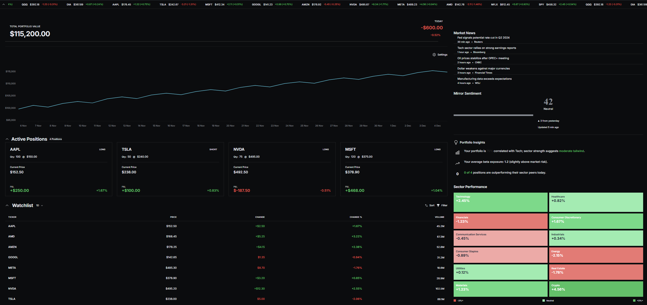The height and width of the screenshot is (305, 647).
Task: Click the Filter funnel icon in the Watchlist
Action: point(438,205)
